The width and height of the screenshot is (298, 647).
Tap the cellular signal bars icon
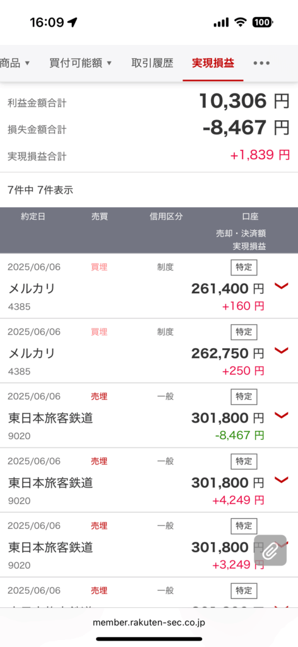(x=221, y=23)
